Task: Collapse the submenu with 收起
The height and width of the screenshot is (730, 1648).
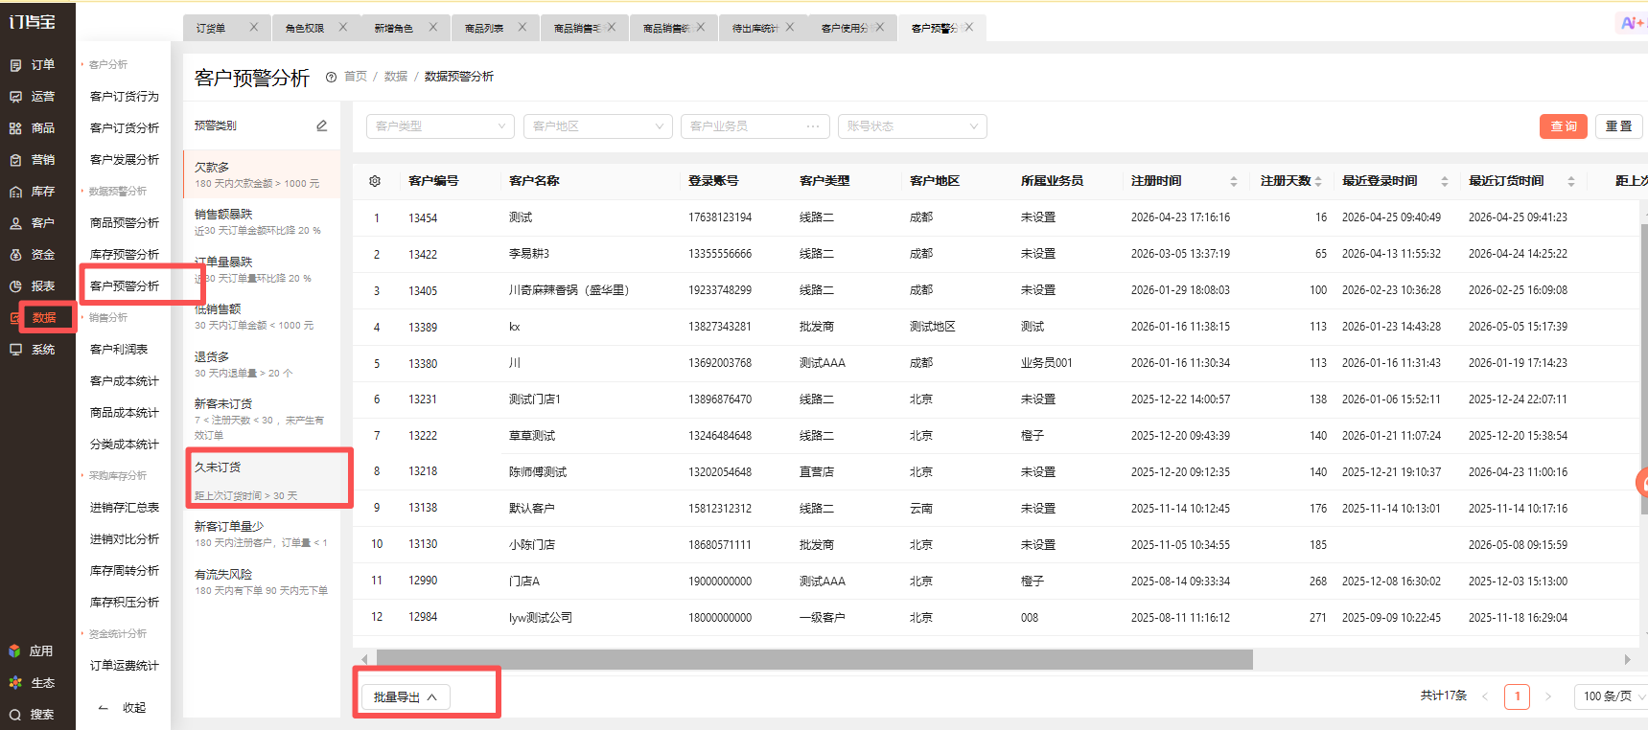Action: coord(123,708)
